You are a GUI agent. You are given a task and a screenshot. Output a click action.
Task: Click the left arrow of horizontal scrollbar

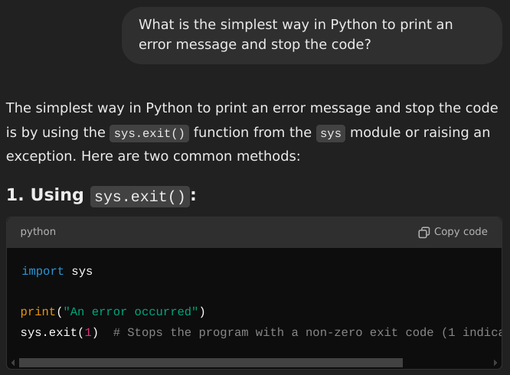pos(12,363)
